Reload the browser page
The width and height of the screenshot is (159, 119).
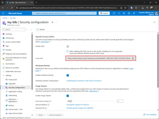coord(12,8)
